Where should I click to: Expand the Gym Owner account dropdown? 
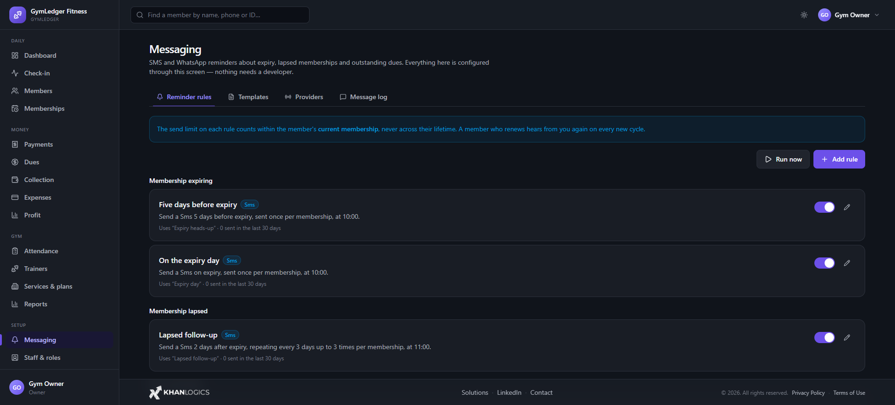click(x=849, y=15)
